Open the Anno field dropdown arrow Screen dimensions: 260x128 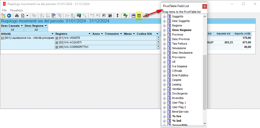tap(102, 34)
